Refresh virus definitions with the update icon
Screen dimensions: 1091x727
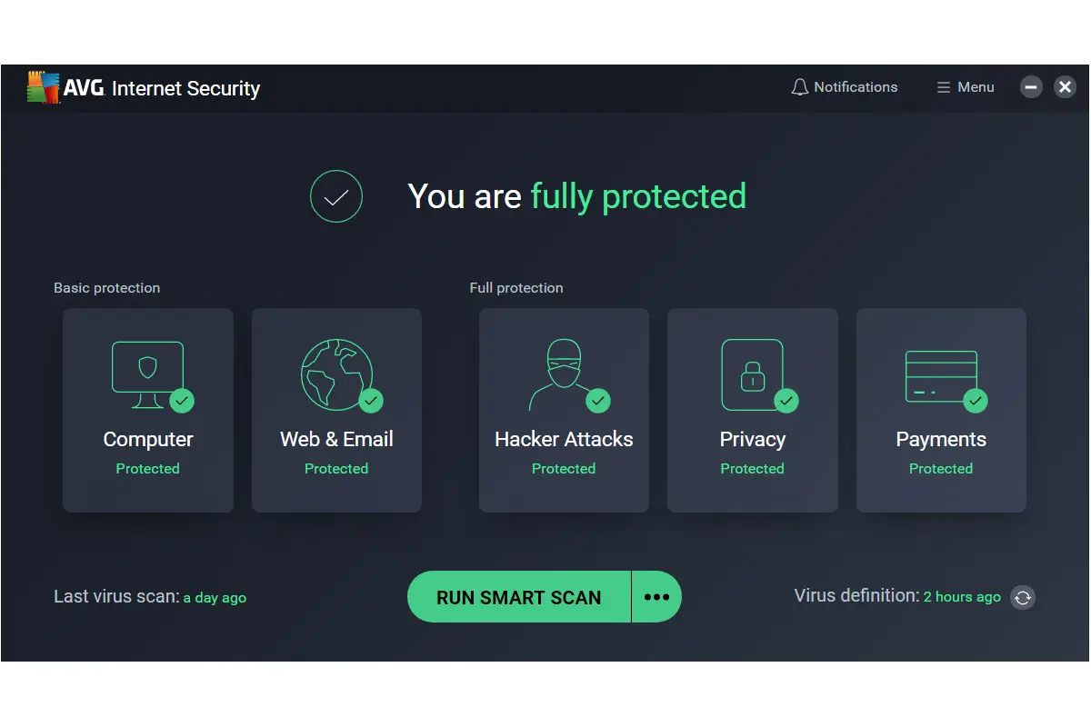coord(1022,597)
